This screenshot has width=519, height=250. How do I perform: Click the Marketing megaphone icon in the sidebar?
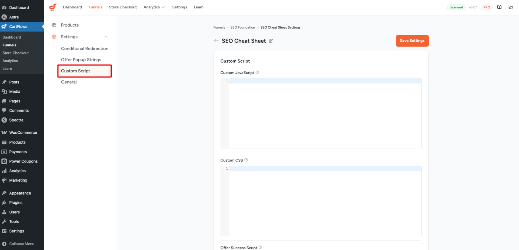click(x=4, y=180)
